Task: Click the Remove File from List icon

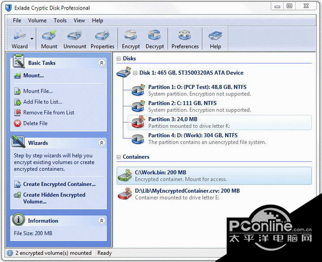Action: pos(17,113)
